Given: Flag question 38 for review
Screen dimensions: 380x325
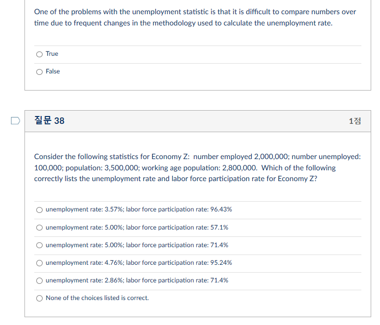Looking at the screenshot, I should pyautogui.click(x=15, y=120).
